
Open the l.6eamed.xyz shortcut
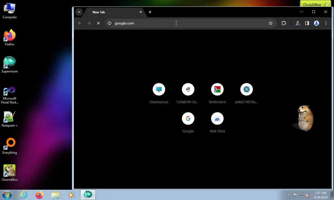[x=159, y=93]
